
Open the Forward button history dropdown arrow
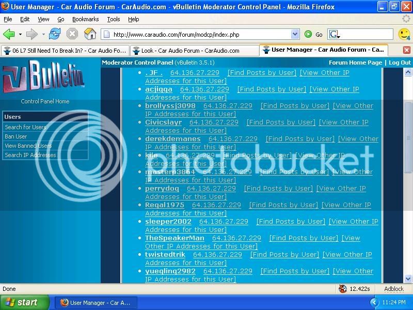point(43,35)
